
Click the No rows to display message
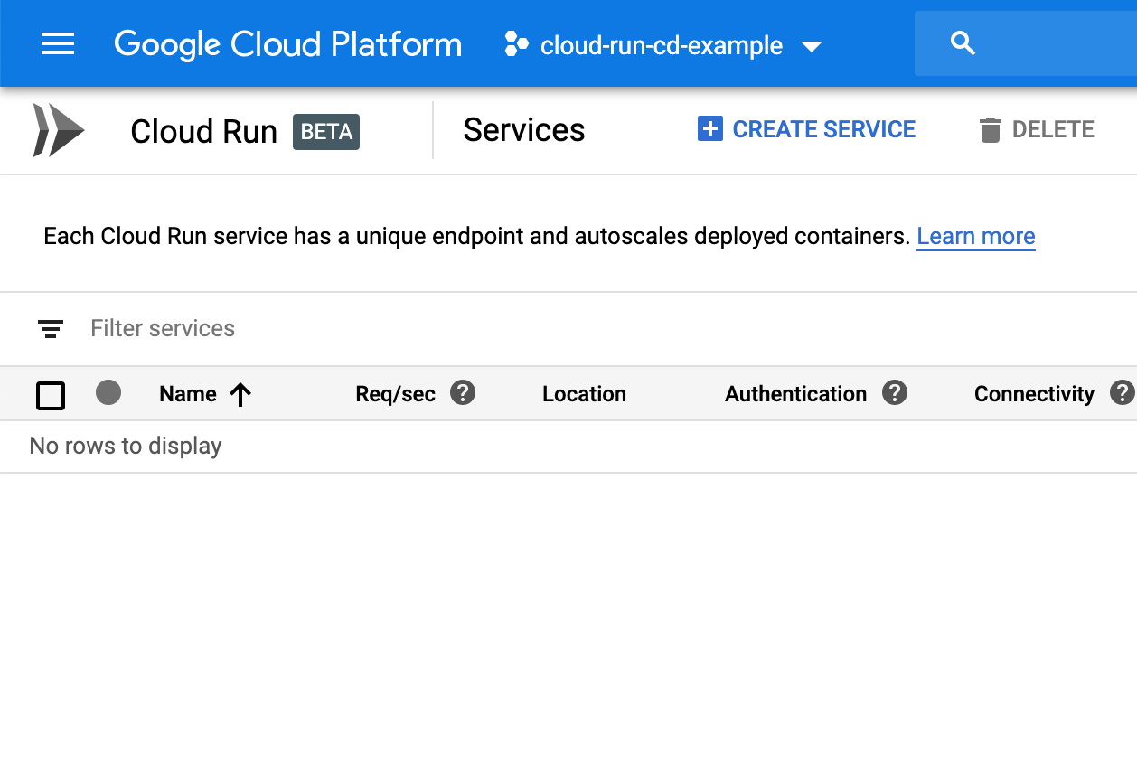coord(126,446)
